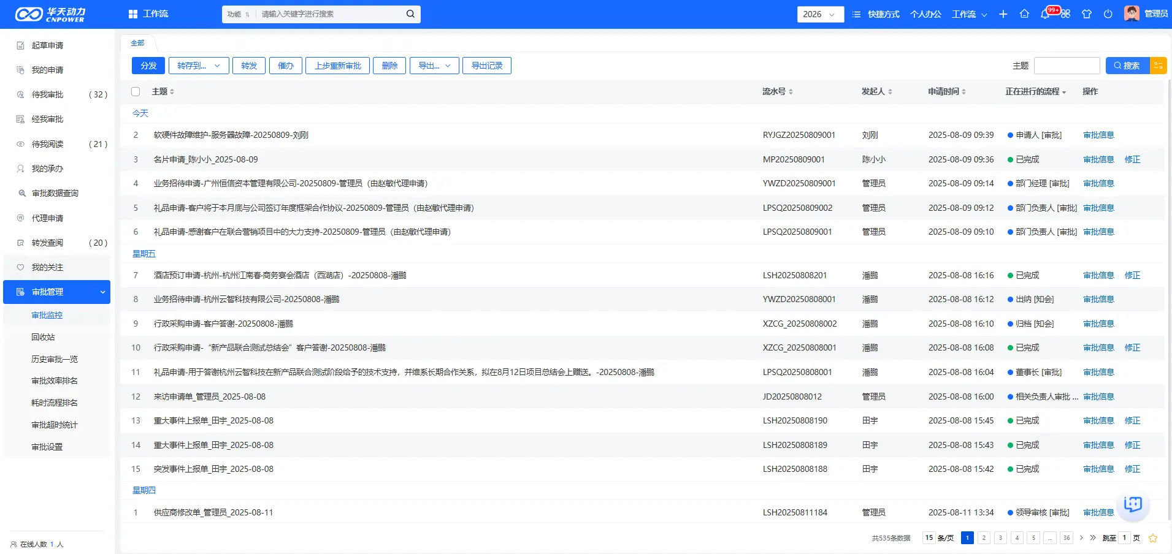
Task: Click the power logout icon
Action: tap(1108, 14)
